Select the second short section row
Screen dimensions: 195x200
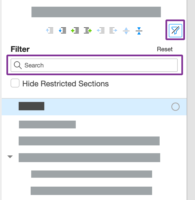click(x=47, y=124)
